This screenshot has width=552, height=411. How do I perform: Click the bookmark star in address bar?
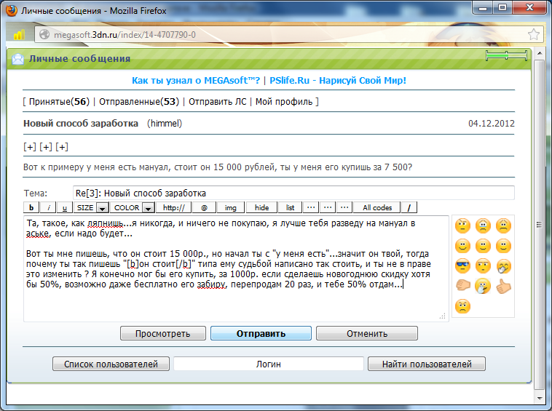point(534,34)
